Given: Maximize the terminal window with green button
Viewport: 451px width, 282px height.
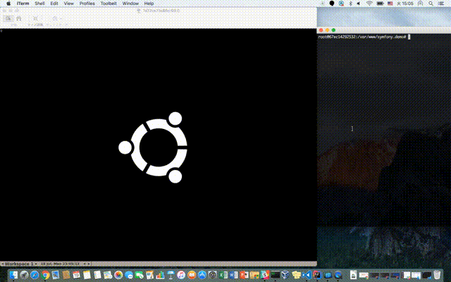Looking at the screenshot, I should click(333, 30).
